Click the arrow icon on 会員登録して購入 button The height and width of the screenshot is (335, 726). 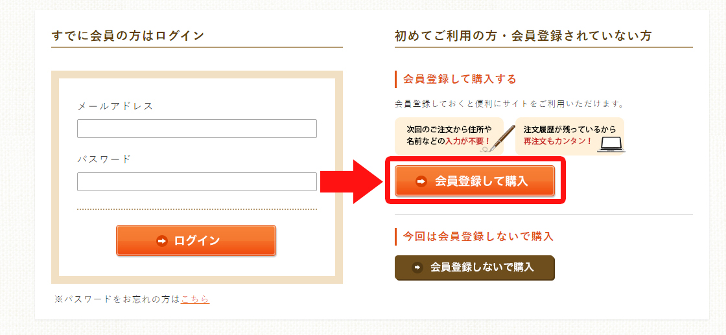tap(421, 181)
